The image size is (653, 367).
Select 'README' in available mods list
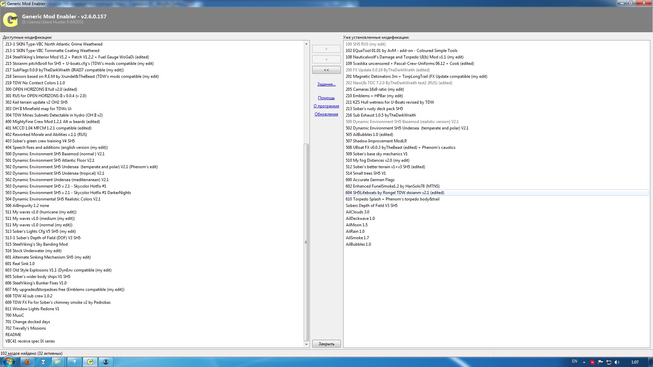pos(13,335)
